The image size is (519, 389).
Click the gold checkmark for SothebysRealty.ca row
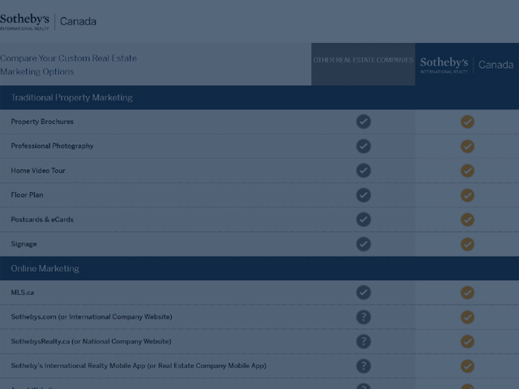coord(467,341)
